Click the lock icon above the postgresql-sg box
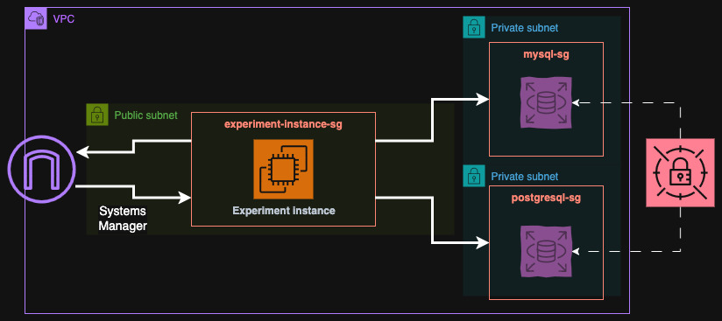 tap(474, 176)
